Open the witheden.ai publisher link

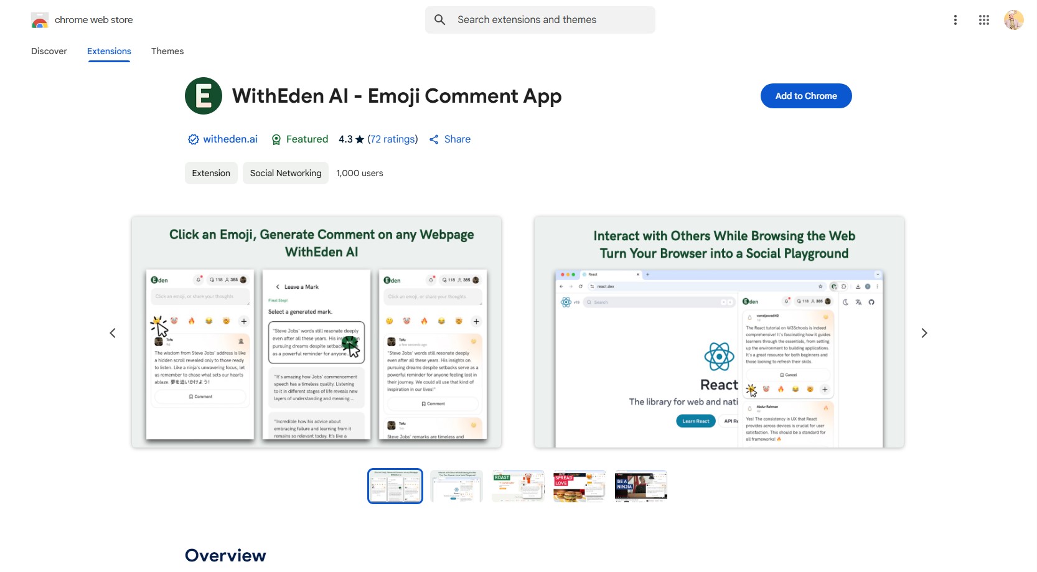click(x=230, y=139)
